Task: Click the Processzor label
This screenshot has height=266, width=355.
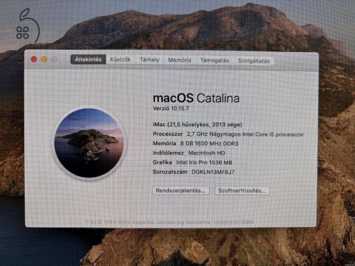Action: 168,134
